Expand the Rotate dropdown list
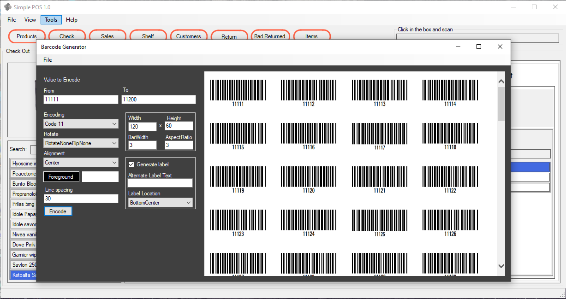This screenshot has width=566, height=299. click(81, 143)
